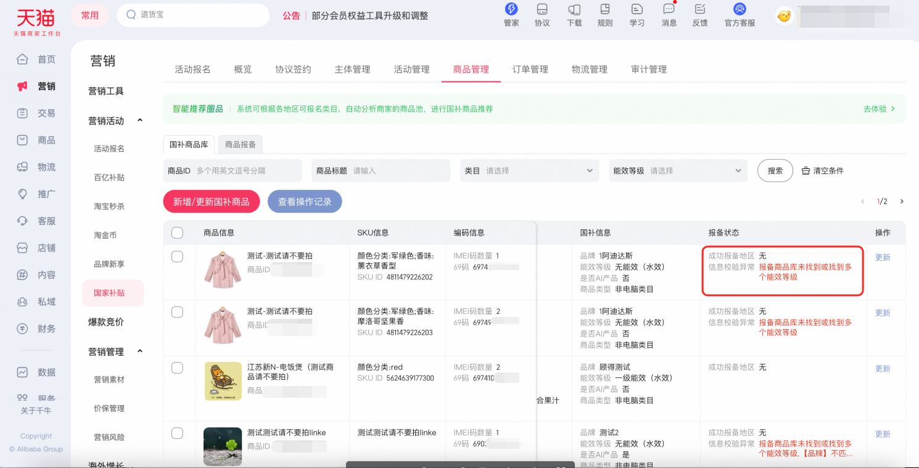
Task: Open 推广 in left sidebar
Action: 36,194
